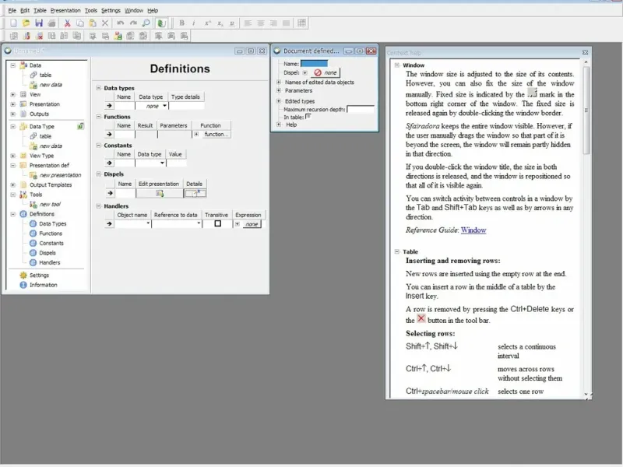Collapse the Data types section
The image size is (623, 467).
(99, 88)
